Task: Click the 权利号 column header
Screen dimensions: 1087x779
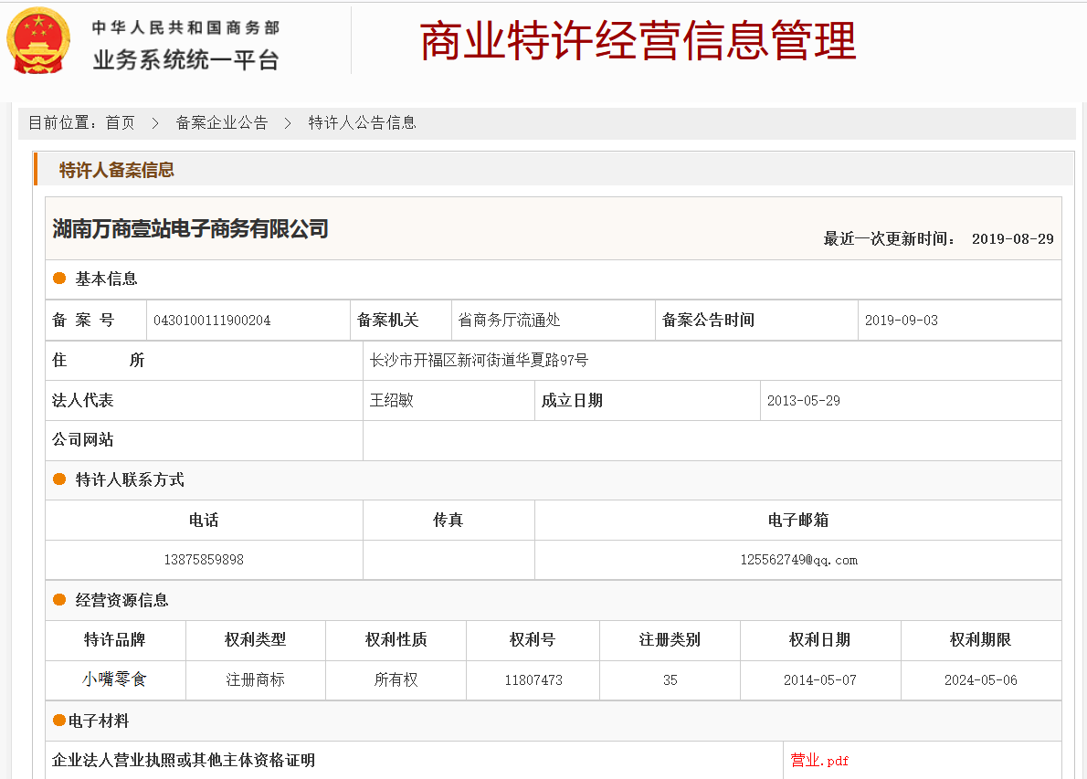Action: [x=533, y=639]
